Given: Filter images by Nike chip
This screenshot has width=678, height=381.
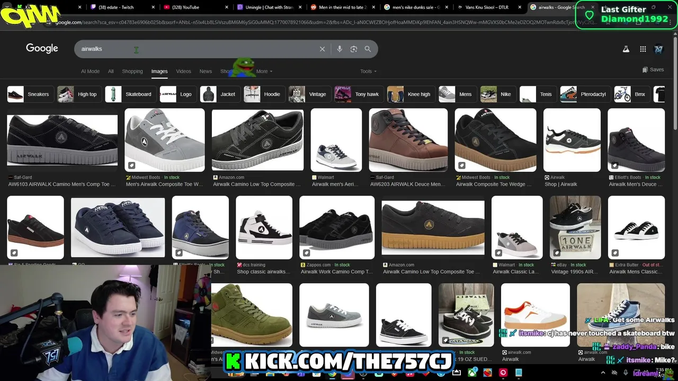Looking at the screenshot, I should 498,94.
